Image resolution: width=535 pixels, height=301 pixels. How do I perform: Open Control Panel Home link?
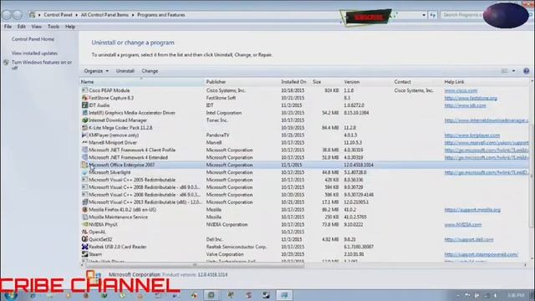[x=33, y=39]
